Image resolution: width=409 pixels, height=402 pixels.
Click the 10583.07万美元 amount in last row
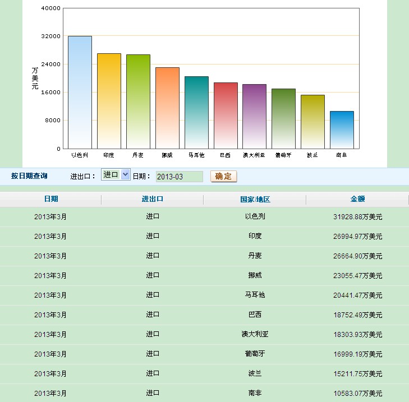pyautogui.click(x=357, y=393)
